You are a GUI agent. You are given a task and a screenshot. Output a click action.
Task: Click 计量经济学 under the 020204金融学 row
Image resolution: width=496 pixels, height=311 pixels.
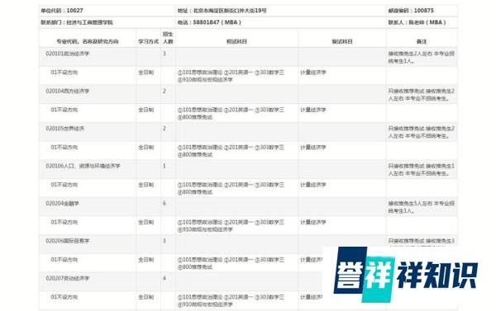tap(312, 222)
